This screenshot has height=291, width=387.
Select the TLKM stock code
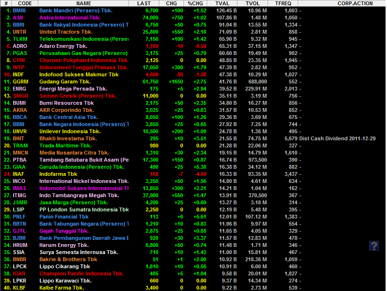(x=20, y=39)
